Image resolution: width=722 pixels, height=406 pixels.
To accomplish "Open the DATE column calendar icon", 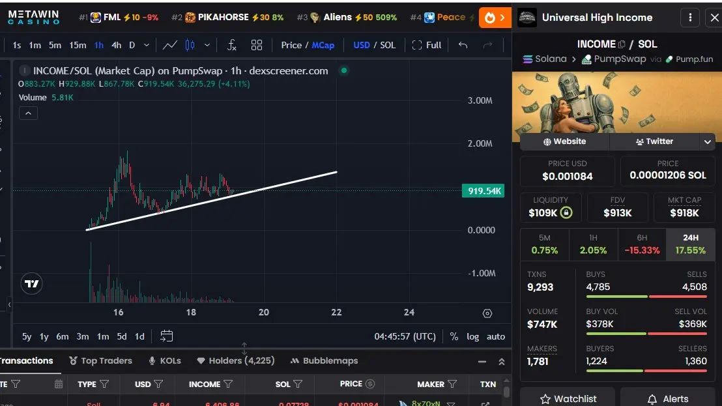I will [x=59, y=384].
